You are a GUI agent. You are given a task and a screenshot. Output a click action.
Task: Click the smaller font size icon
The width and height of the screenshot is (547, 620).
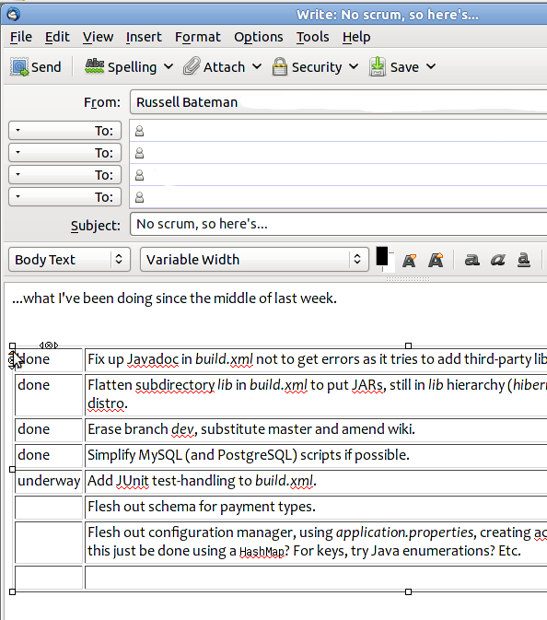pyautogui.click(x=410, y=260)
